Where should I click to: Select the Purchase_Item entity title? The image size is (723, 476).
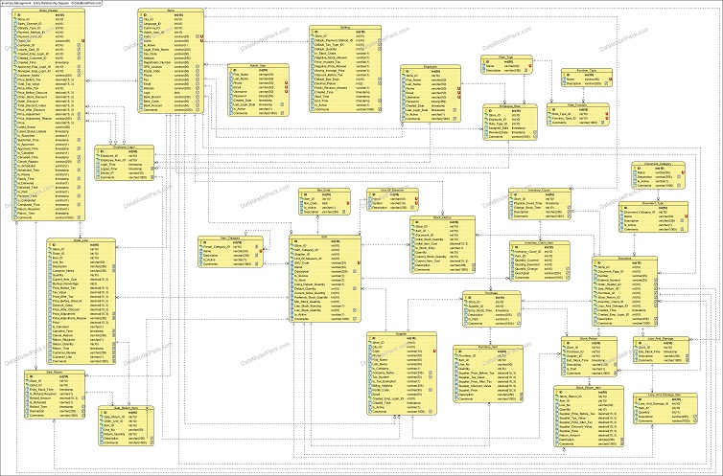[488, 347]
